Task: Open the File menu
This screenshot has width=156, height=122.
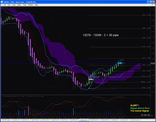Action: [x=4, y=5]
